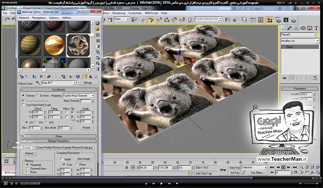323x188 pixels.
Task: Click the Make Preview film icon
Action: tap(98, 52)
